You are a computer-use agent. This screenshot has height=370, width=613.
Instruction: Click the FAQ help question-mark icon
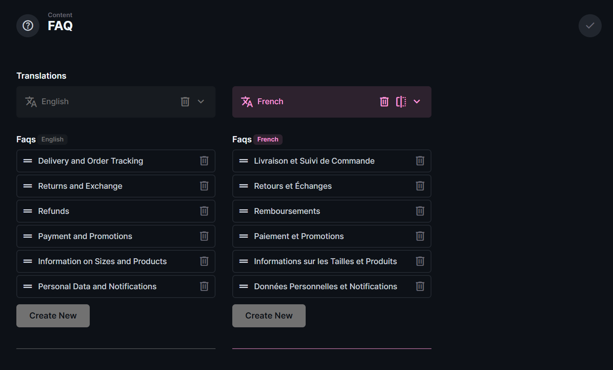click(x=28, y=26)
